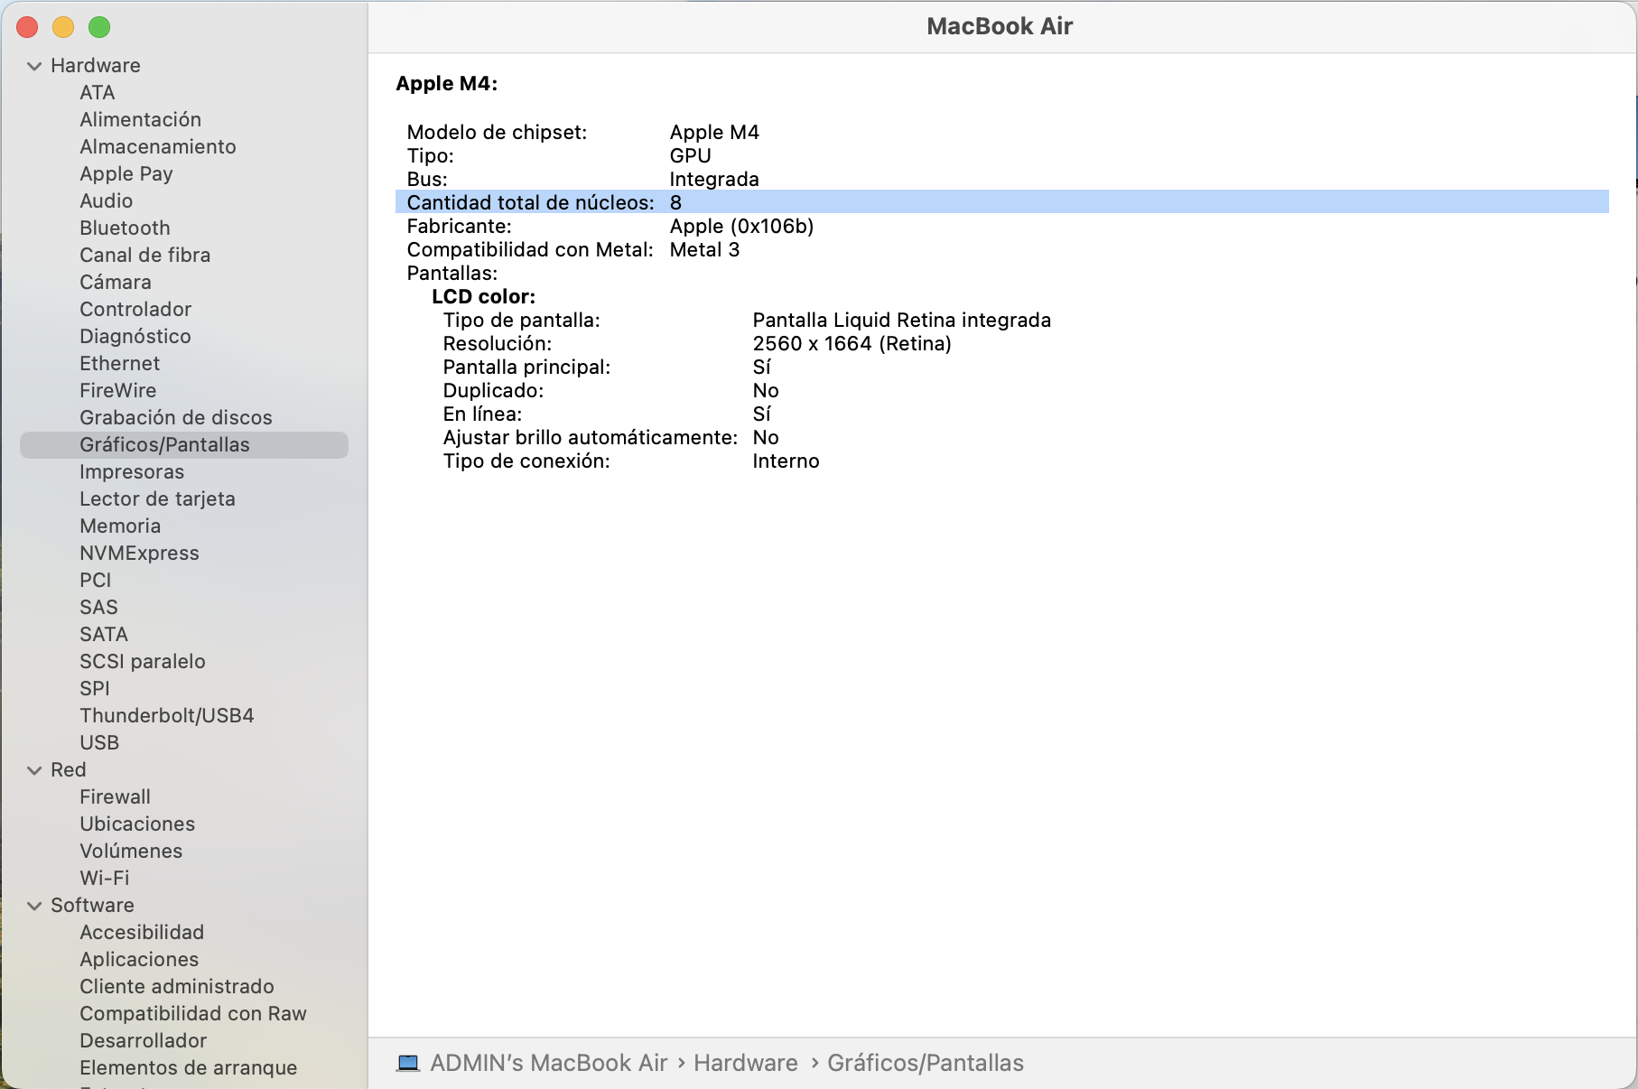Select the Software section label
Viewport: 1638px width, 1089px height.
coord(92,906)
